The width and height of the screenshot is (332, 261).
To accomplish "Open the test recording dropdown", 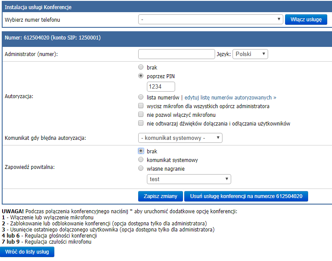I will [x=189, y=179].
